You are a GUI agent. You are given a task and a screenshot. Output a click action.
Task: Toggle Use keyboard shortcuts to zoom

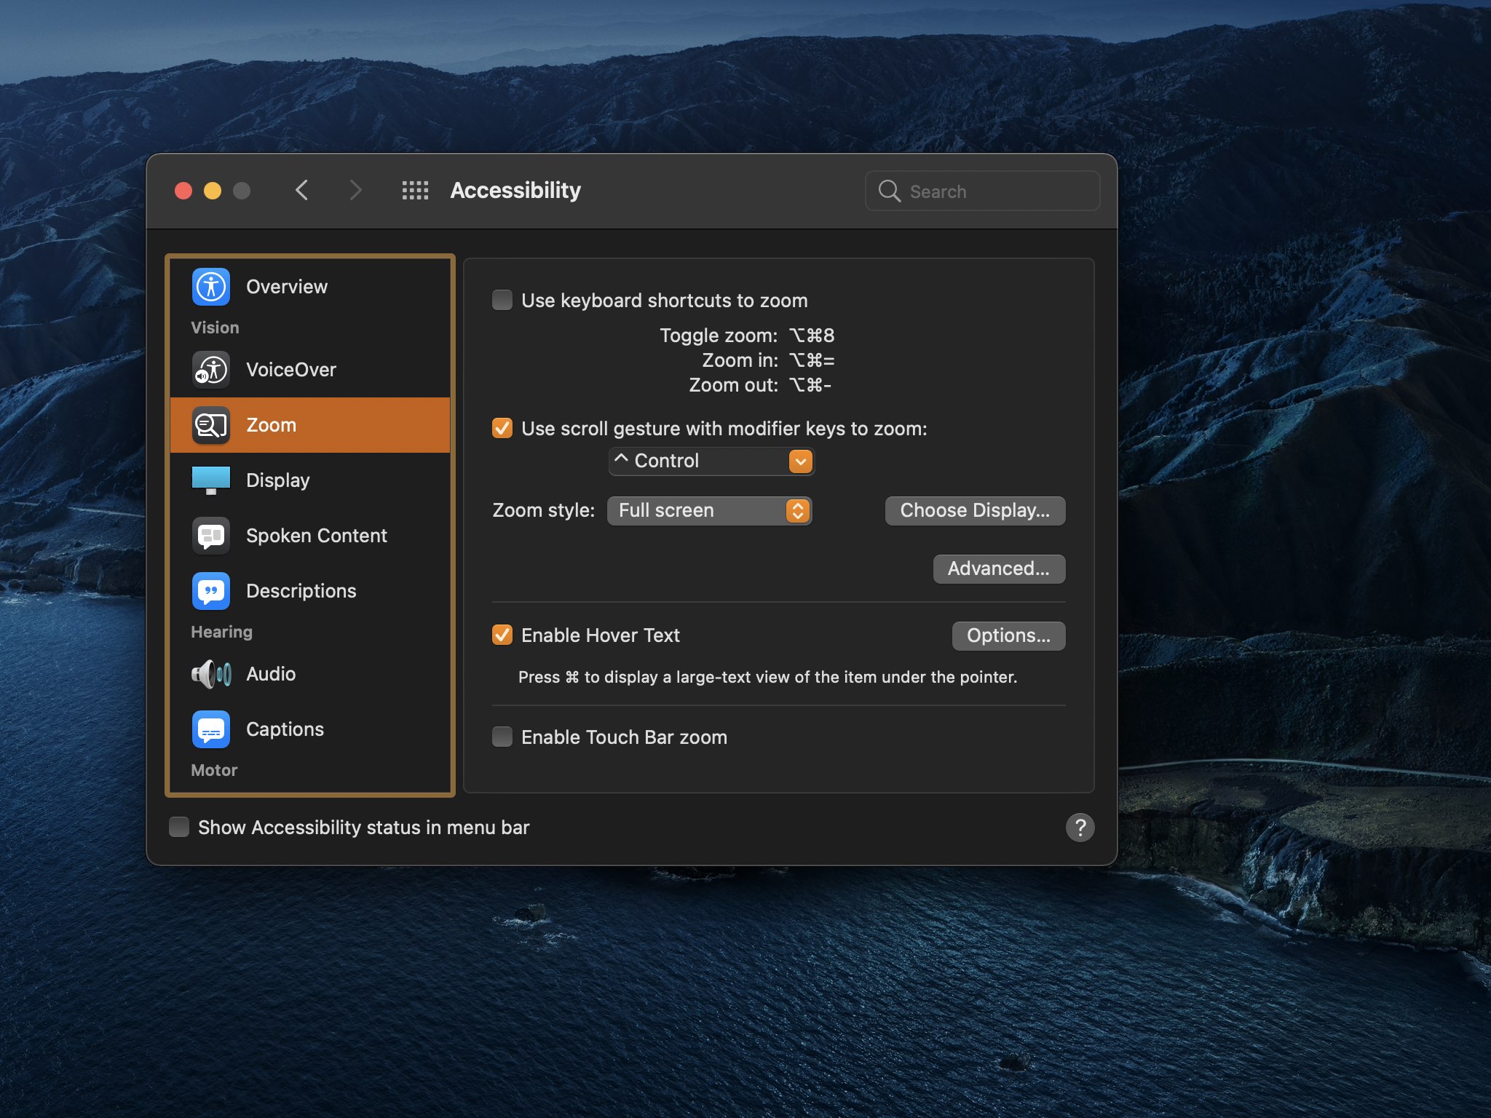[502, 298]
